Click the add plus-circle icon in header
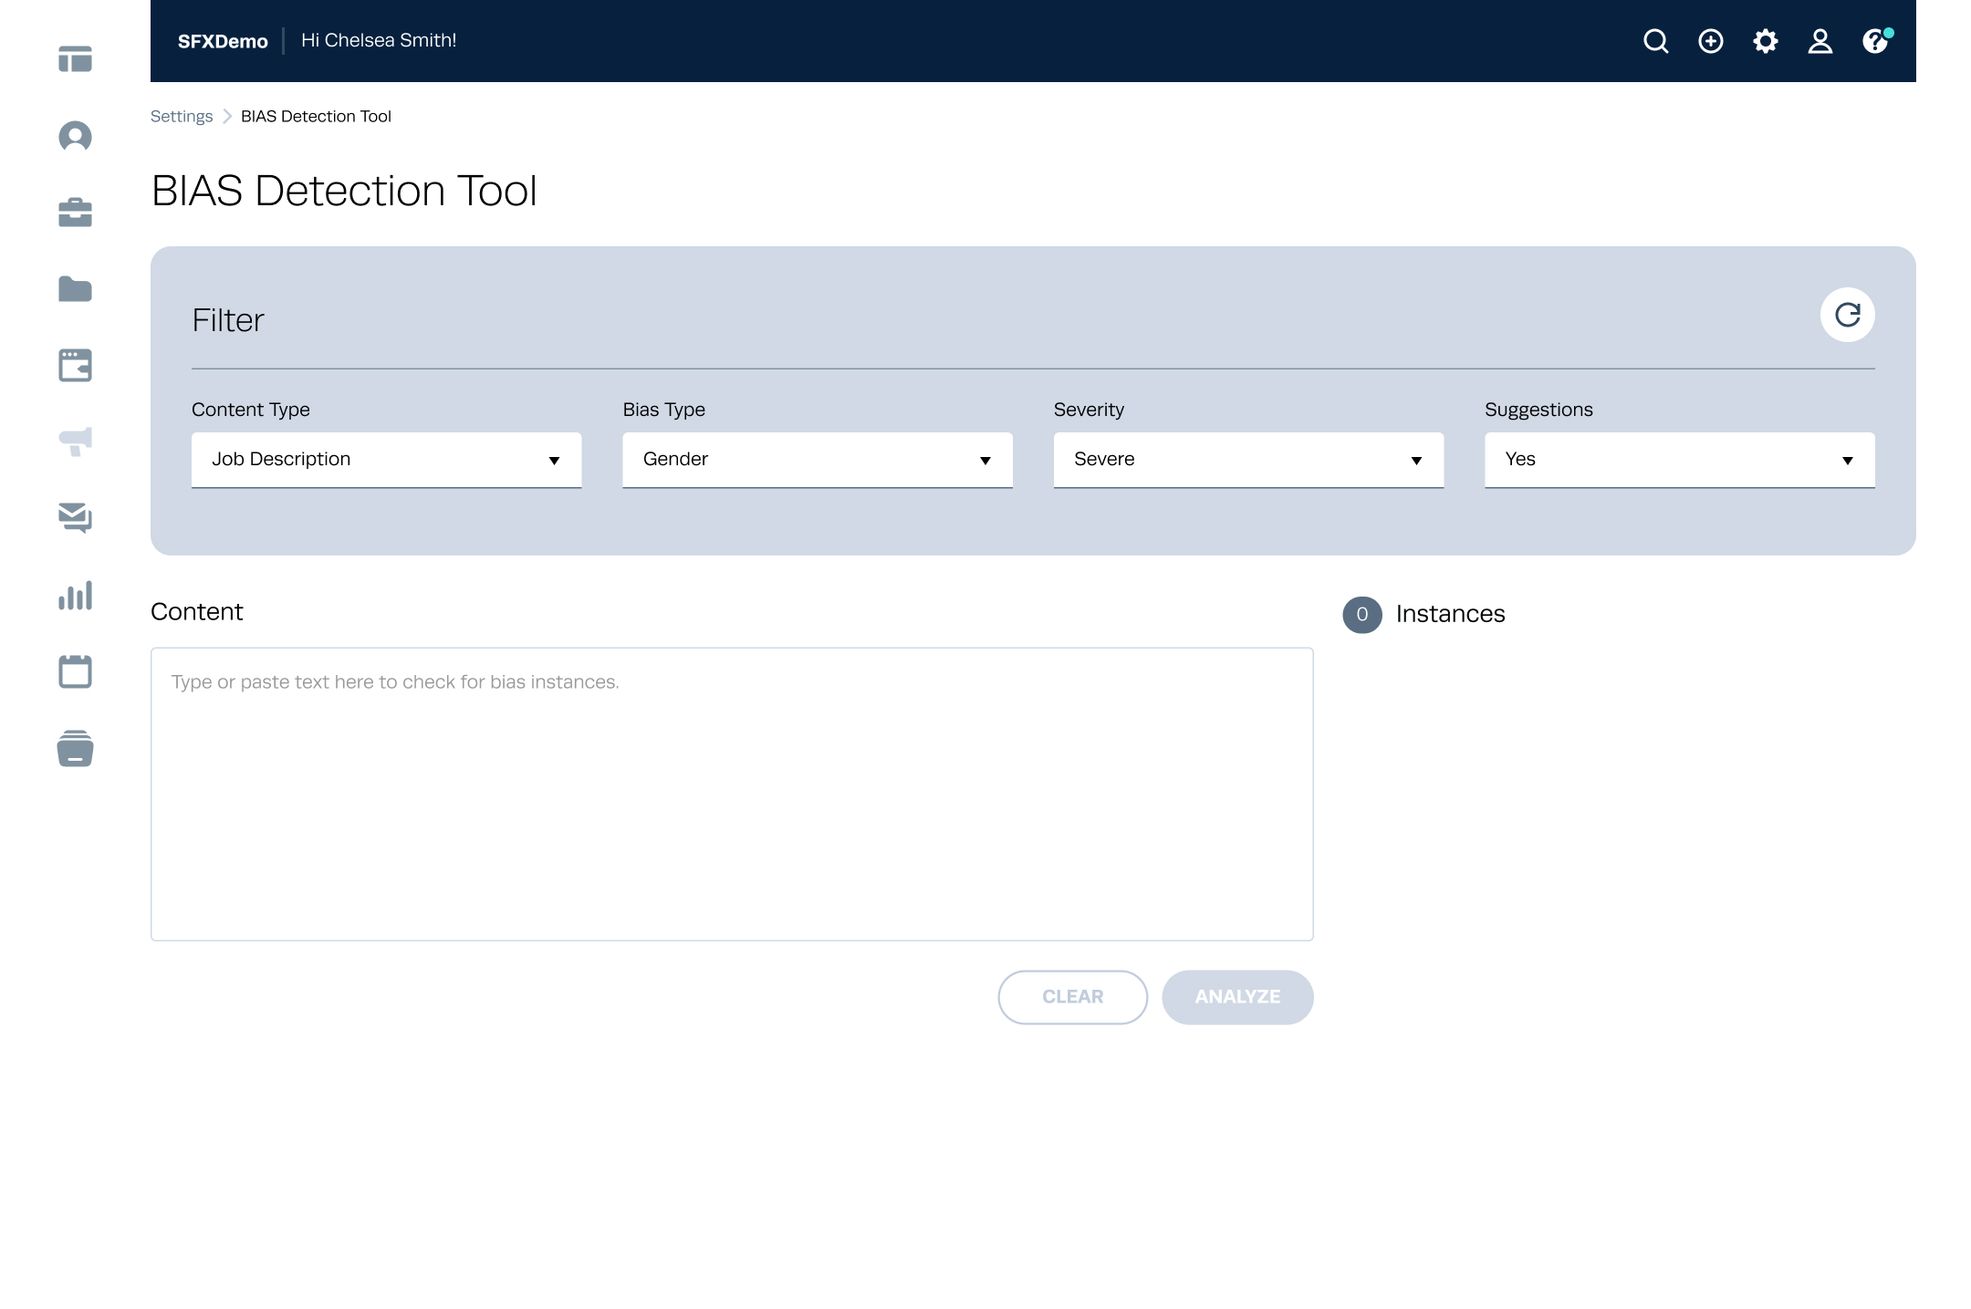Image resolution: width=1971 pixels, height=1309 pixels. [1710, 41]
